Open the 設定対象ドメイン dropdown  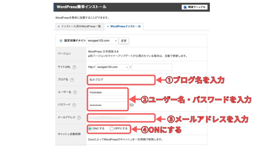(x=102, y=41)
